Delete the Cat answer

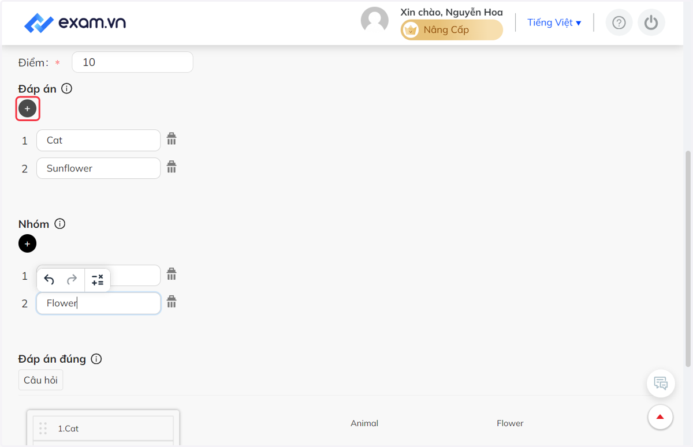tap(172, 139)
